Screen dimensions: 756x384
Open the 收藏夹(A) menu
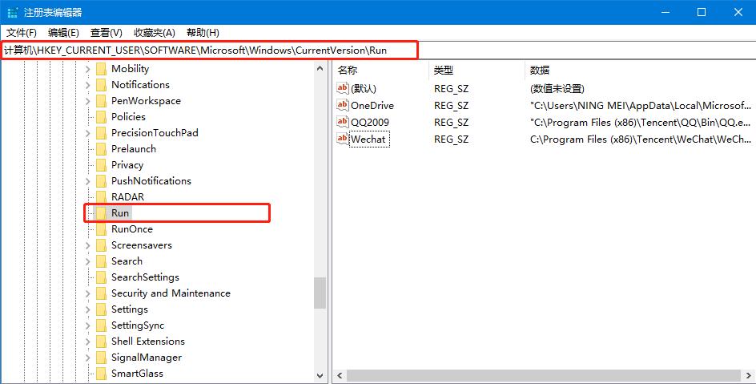pyautogui.click(x=154, y=33)
